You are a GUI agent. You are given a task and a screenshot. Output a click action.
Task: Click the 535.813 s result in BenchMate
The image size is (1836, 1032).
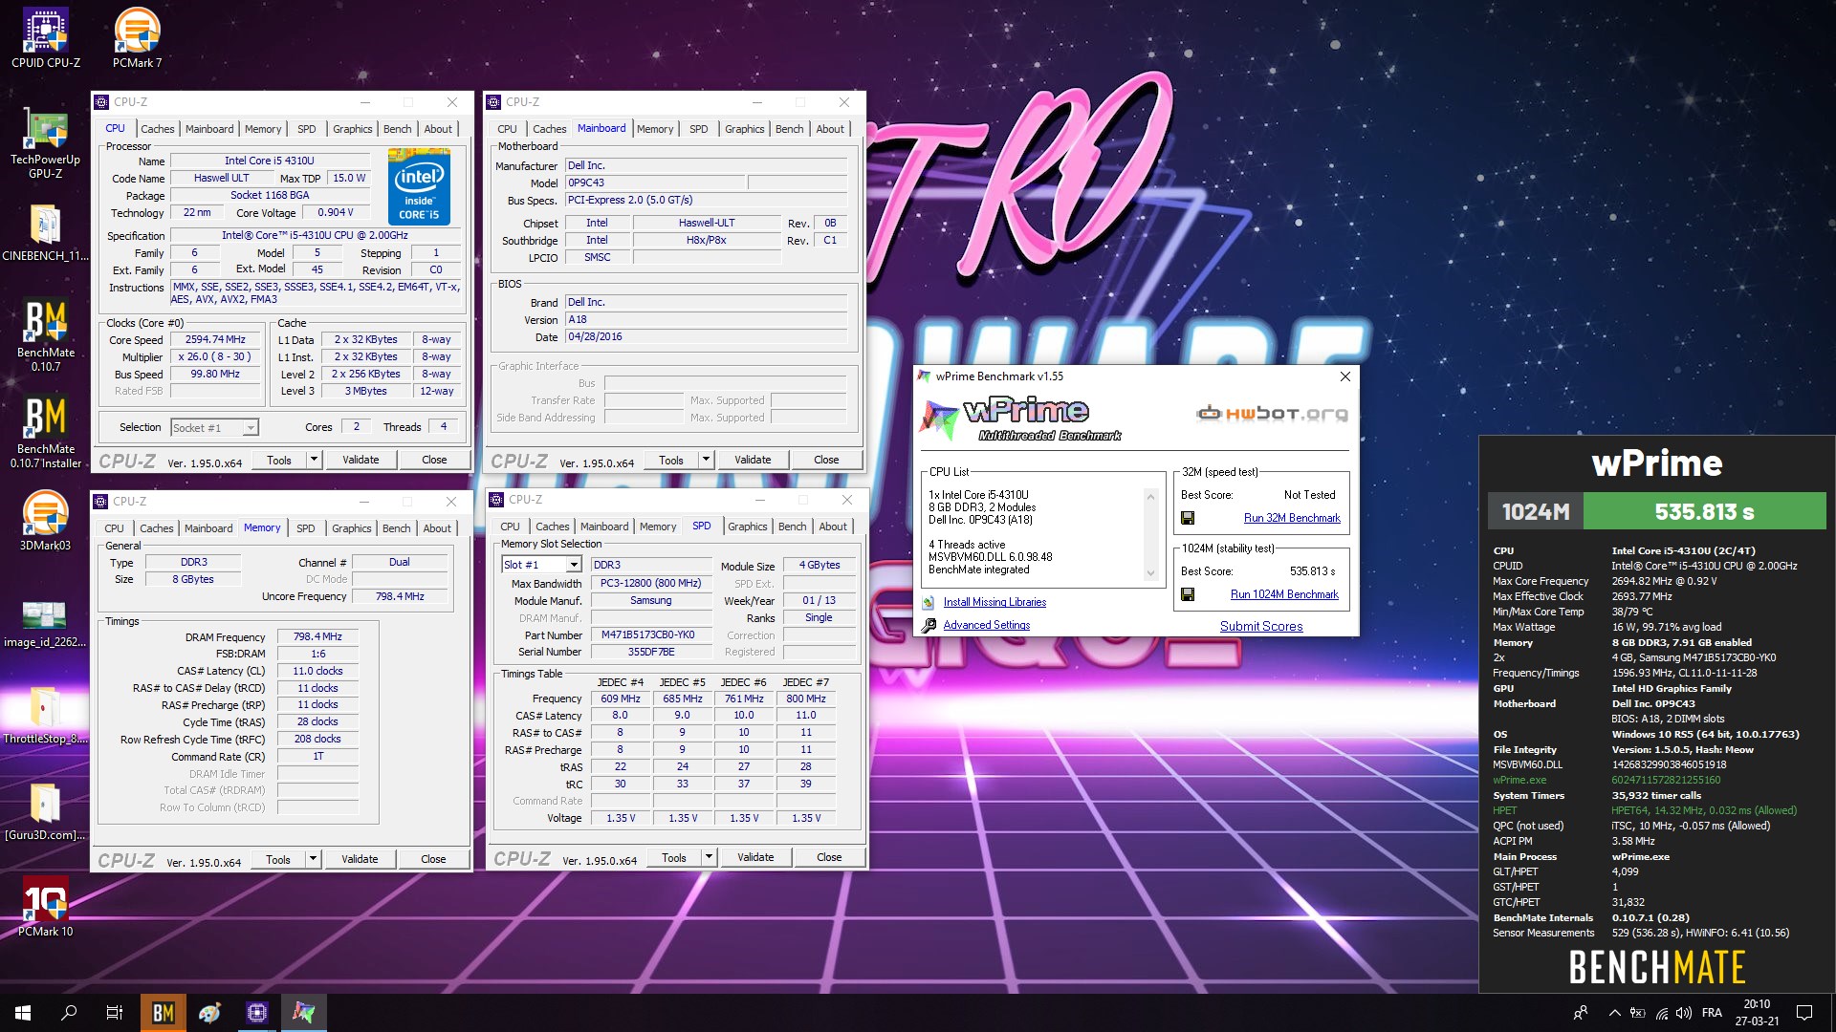[x=1704, y=512]
